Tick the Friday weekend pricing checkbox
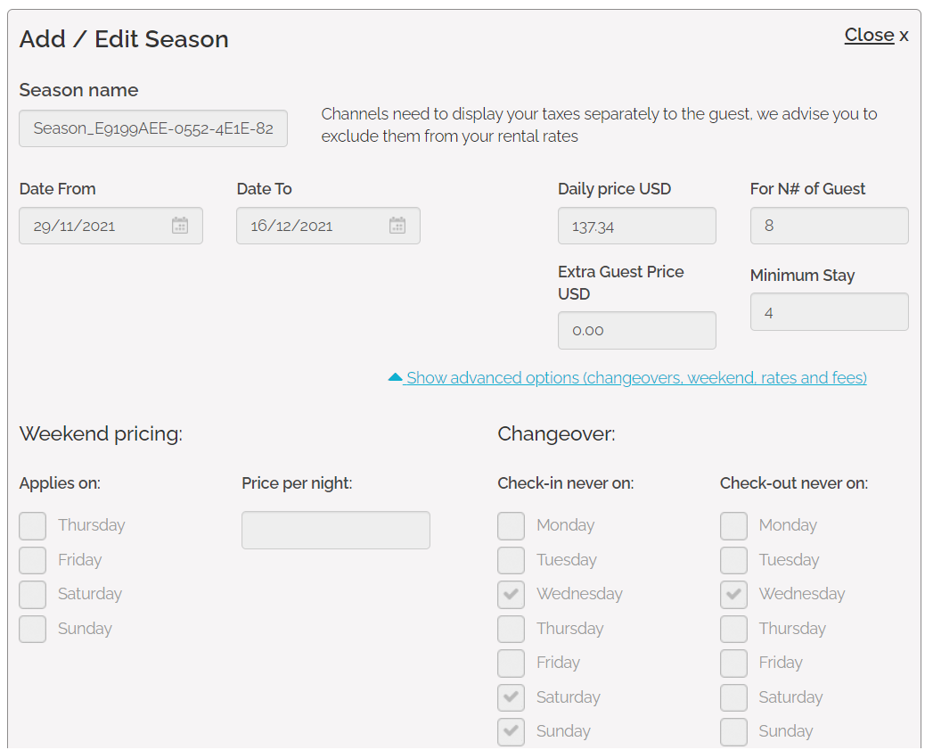 33,560
